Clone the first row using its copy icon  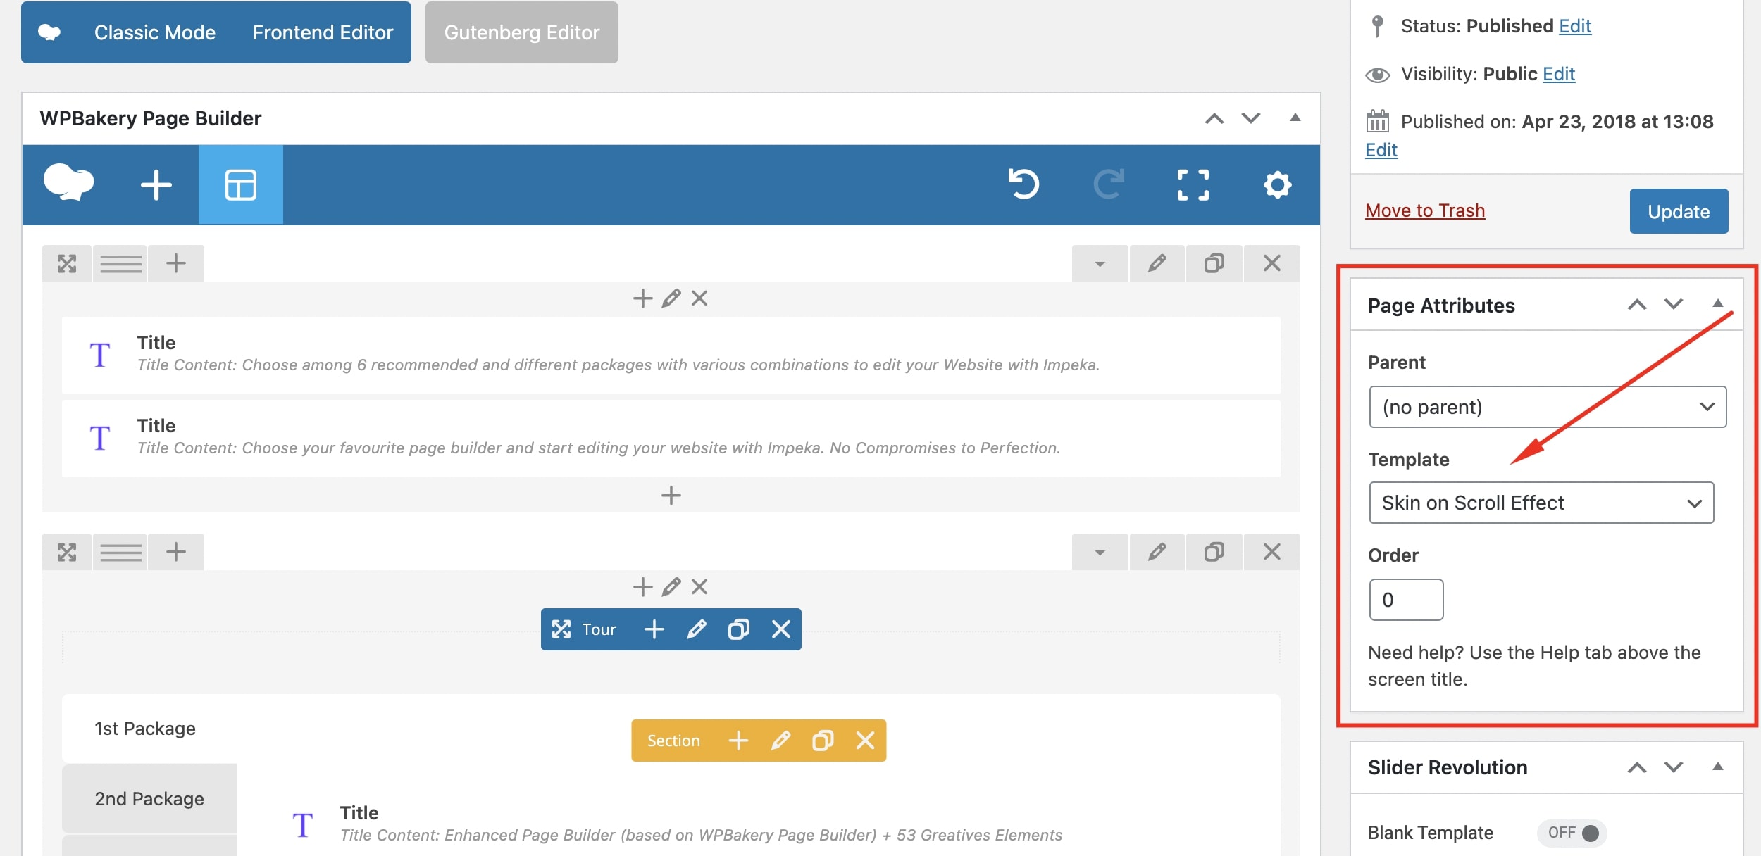(x=1214, y=263)
